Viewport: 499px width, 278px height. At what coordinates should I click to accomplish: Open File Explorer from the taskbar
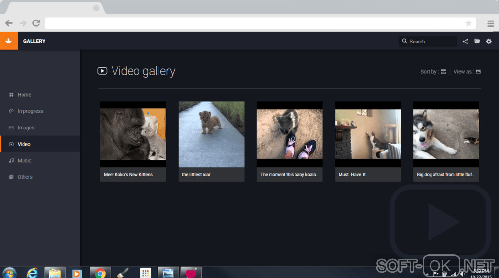(x=55, y=273)
